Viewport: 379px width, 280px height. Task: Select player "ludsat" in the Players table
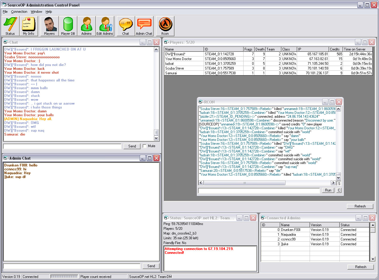(269, 64)
